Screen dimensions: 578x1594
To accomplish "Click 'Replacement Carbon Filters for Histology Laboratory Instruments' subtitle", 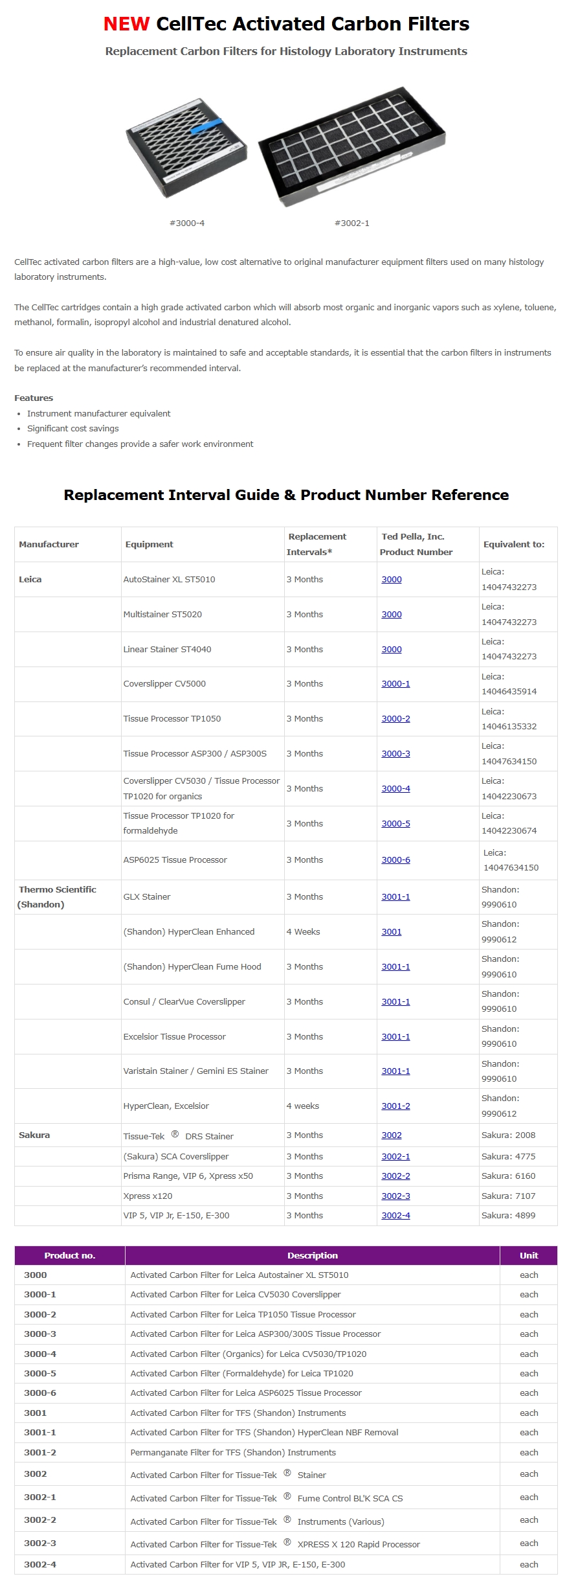I will point(286,51).
